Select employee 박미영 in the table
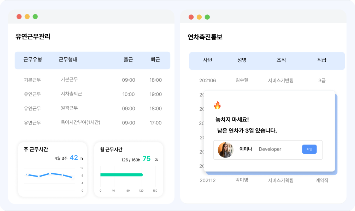Image resolution: width=355 pixels, height=211 pixels. pos(242,180)
